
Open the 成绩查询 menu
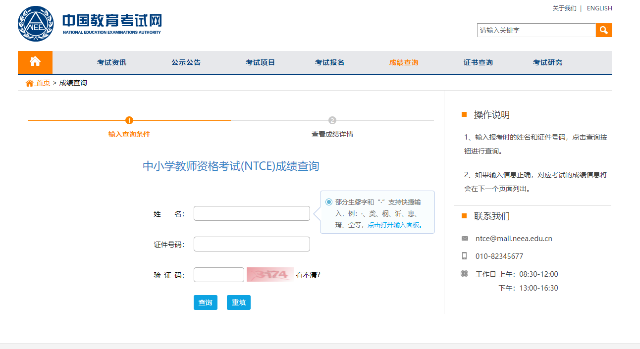(x=404, y=62)
